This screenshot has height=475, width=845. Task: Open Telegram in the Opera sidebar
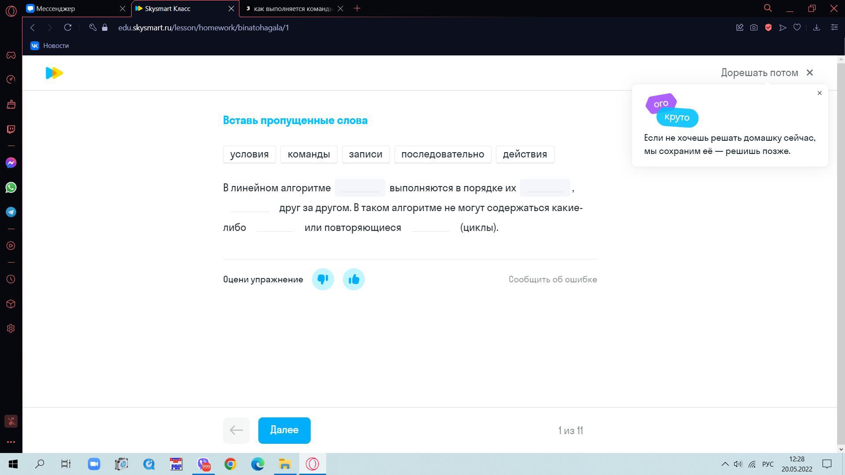[11, 212]
